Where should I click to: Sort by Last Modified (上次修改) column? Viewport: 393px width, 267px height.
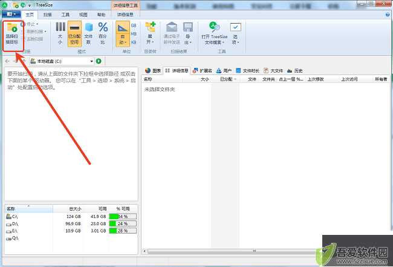pos(322,79)
